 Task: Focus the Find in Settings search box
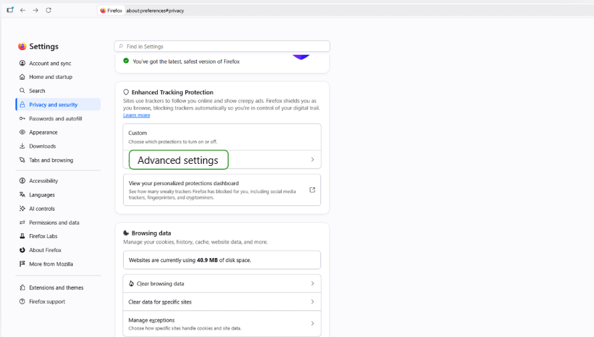point(222,46)
